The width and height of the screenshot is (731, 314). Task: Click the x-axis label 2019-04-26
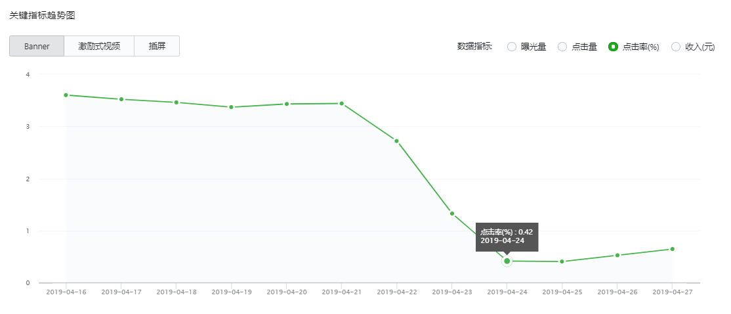(x=617, y=292)
